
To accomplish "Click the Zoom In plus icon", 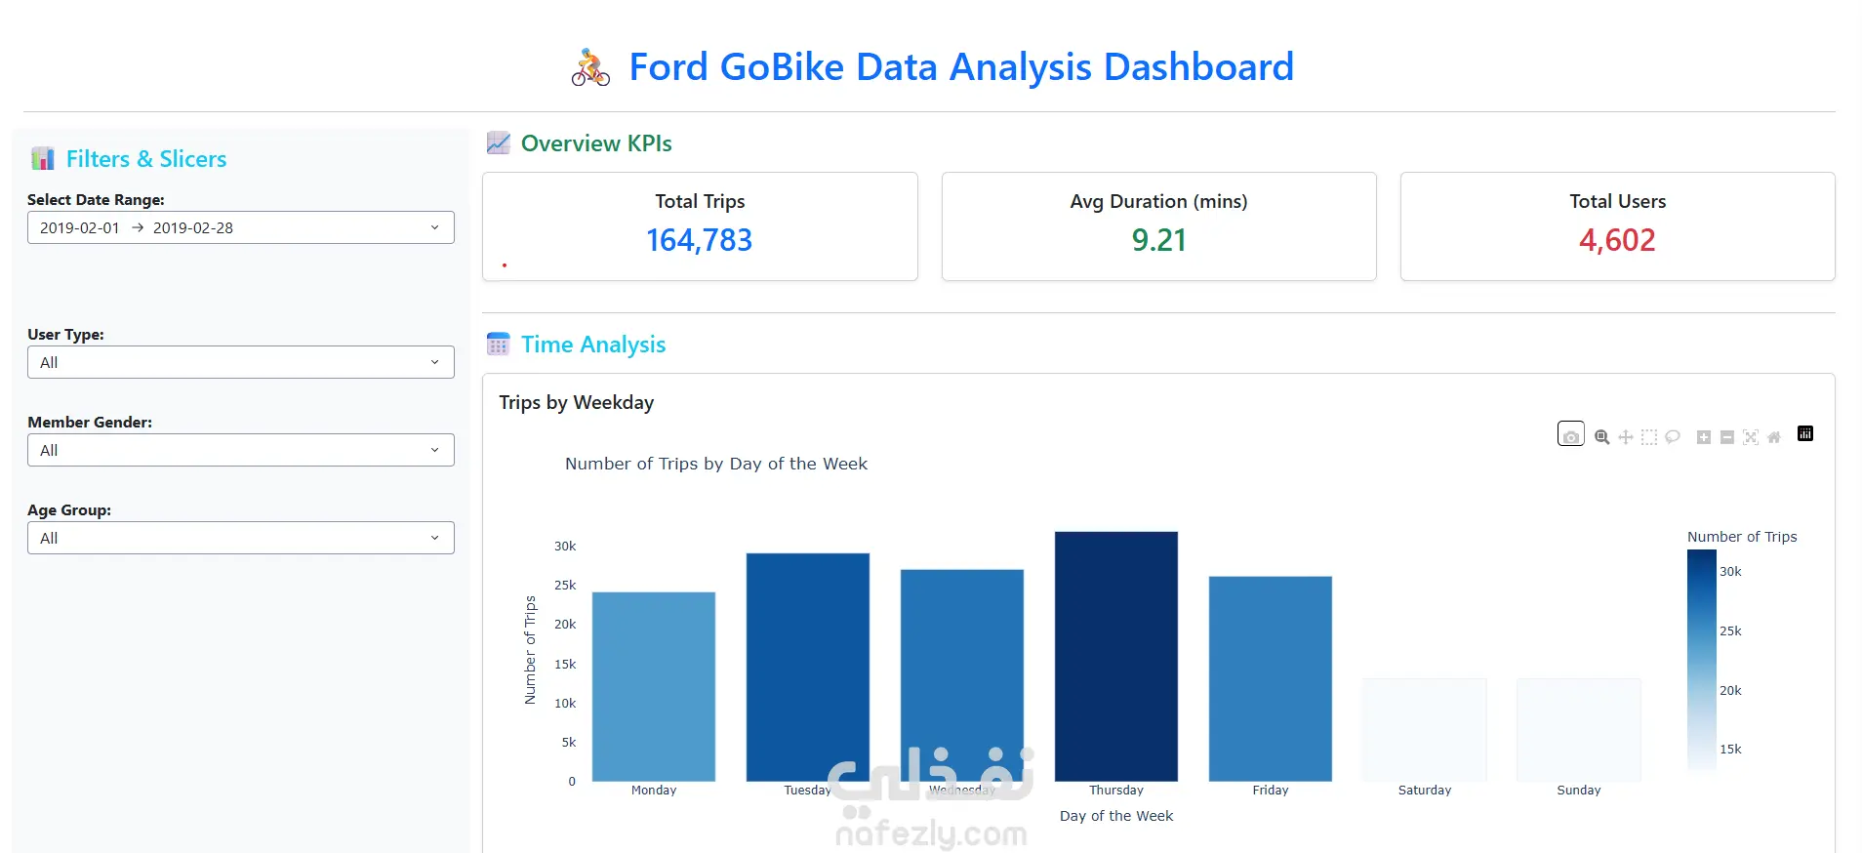I will click(1703, 437).
